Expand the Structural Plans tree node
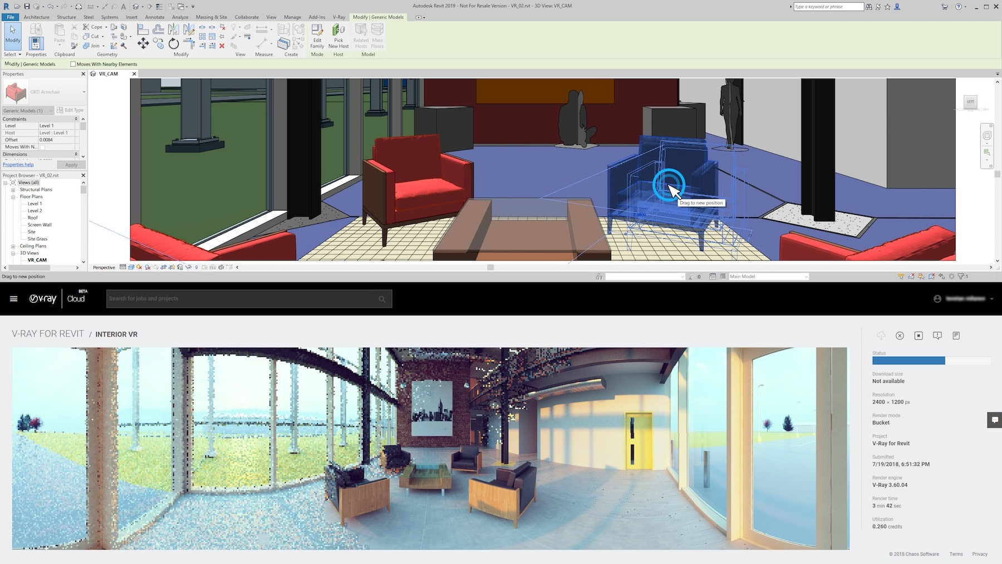1002x564 pixels. (x=13, y=190)
